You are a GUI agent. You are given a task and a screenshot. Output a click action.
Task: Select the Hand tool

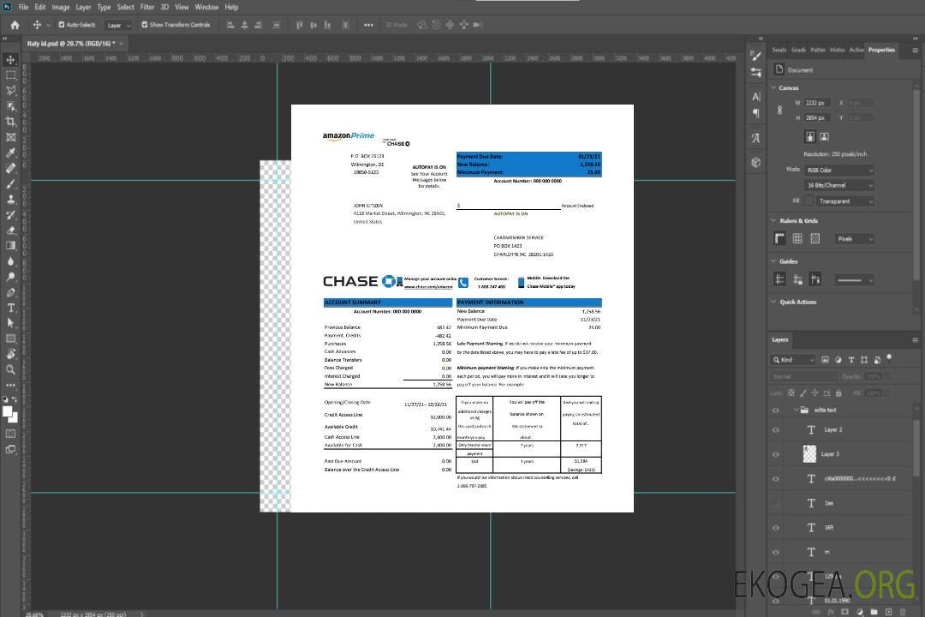[x=10, y=354]
